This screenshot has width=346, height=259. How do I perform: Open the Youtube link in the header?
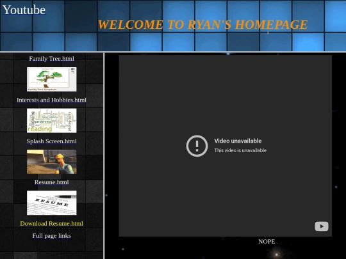24,10
